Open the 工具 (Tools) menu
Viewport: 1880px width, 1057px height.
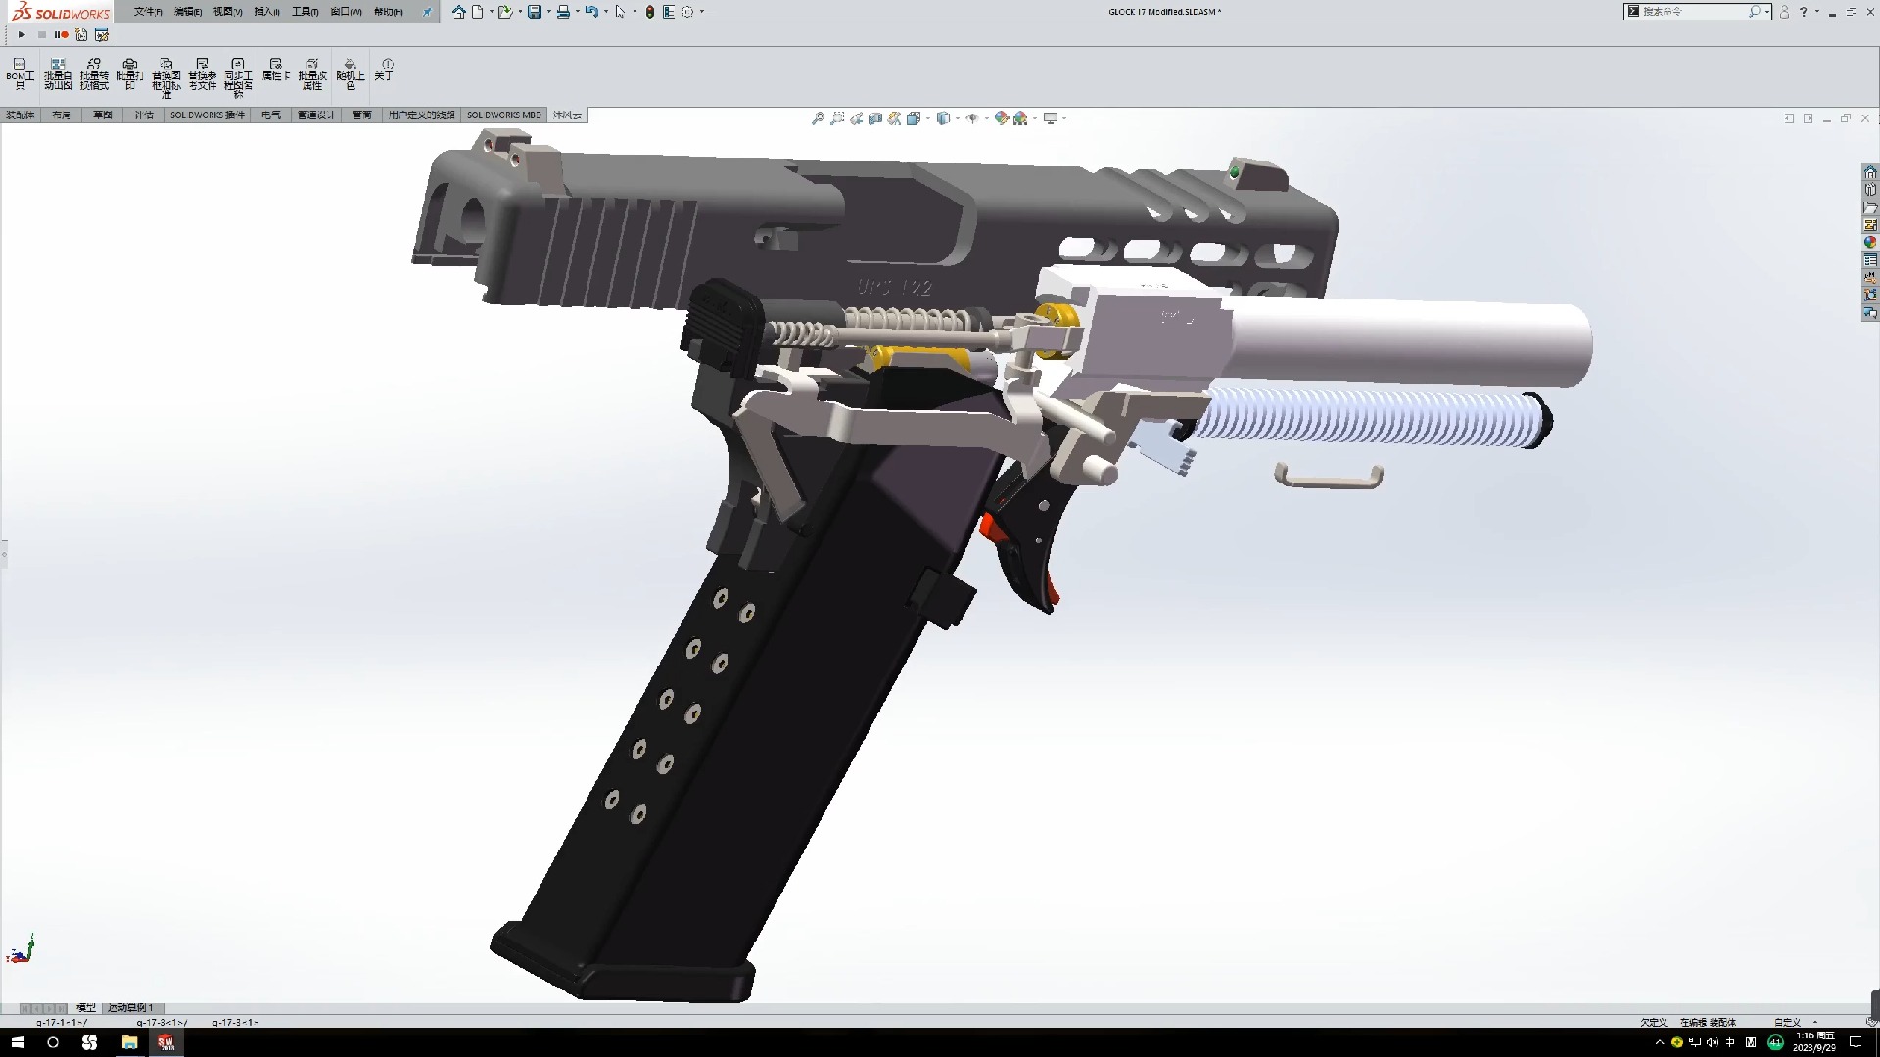pos(305,12)
